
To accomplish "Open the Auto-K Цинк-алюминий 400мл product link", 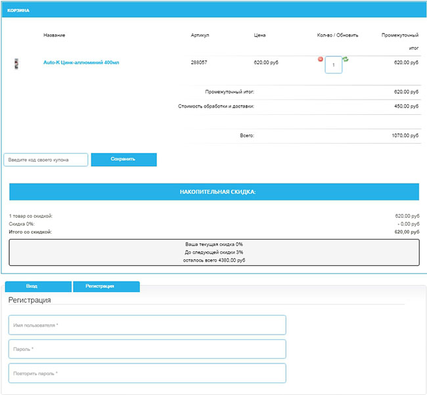I will (81, 63).
